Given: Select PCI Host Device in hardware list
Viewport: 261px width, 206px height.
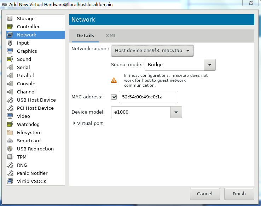Looking at the screenshot, I should [35, 108].
